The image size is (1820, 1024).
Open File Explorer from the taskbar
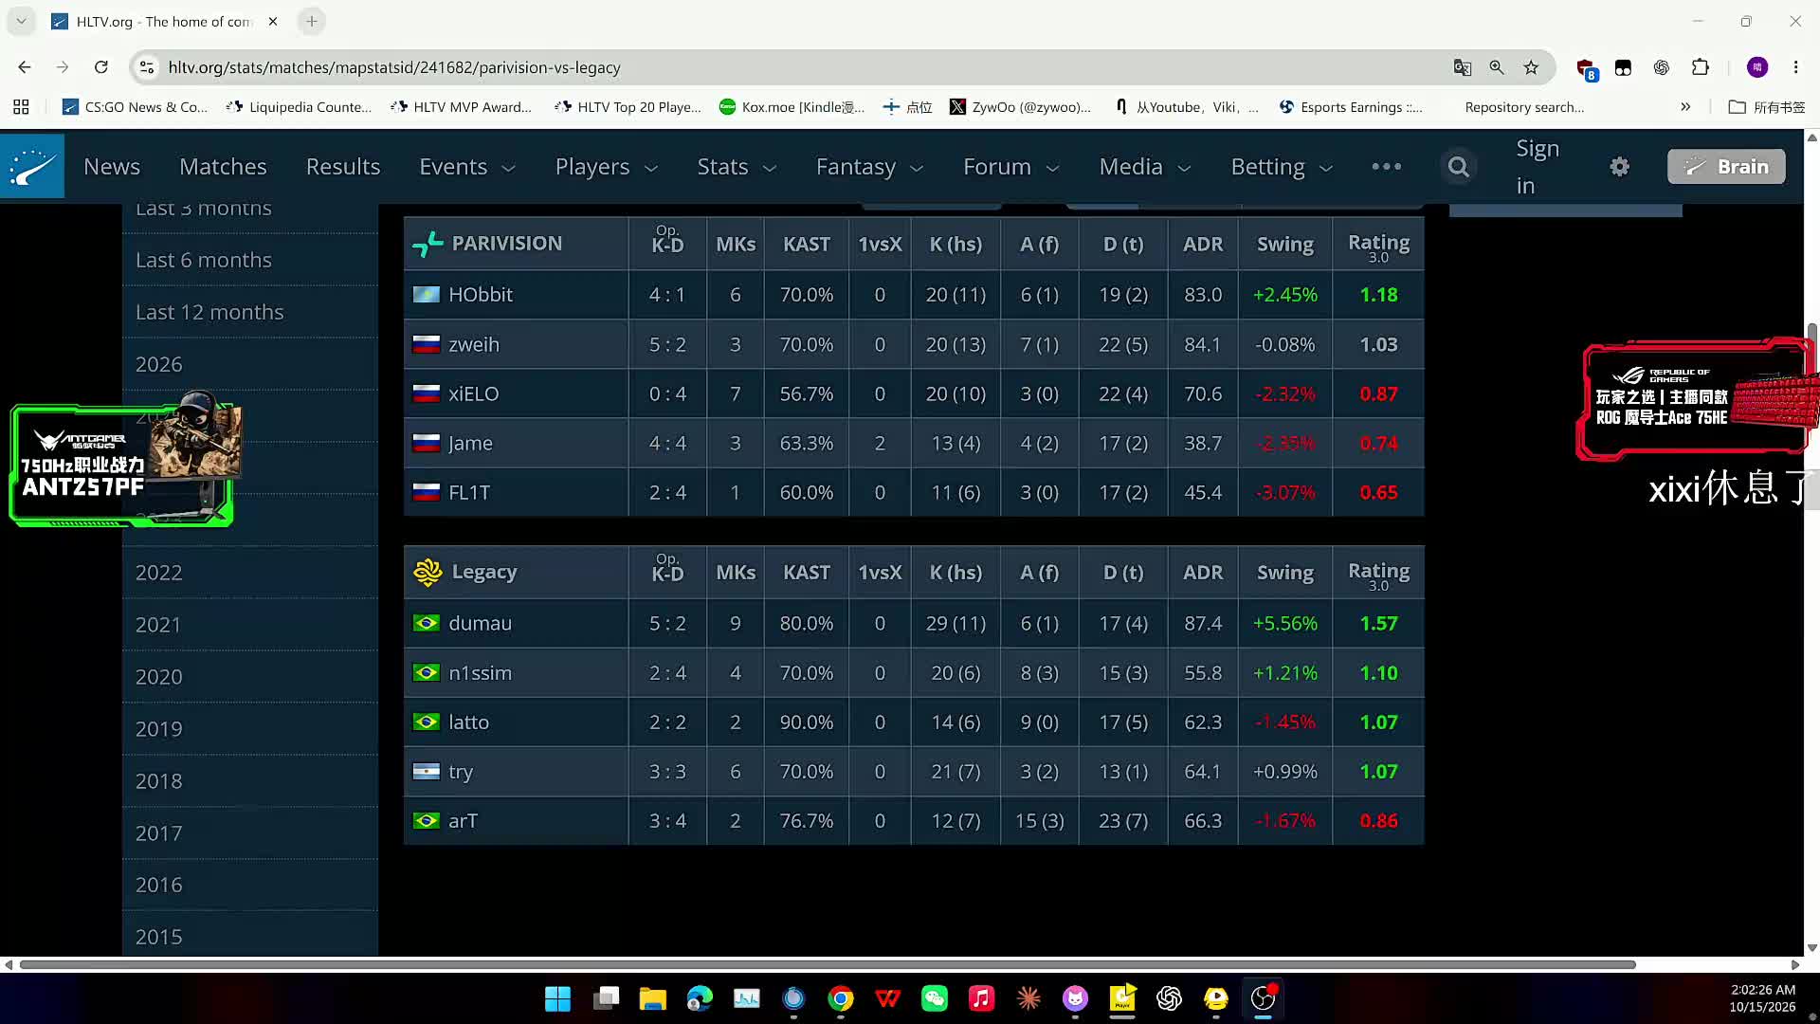pos(652,998)
